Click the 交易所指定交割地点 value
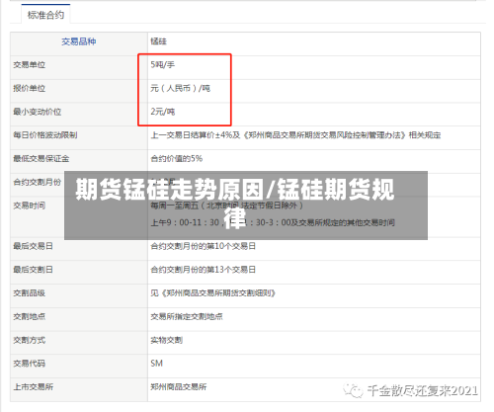Image resolution: width=494 pixels, height=412 pixels. click(x=187, y=316)
